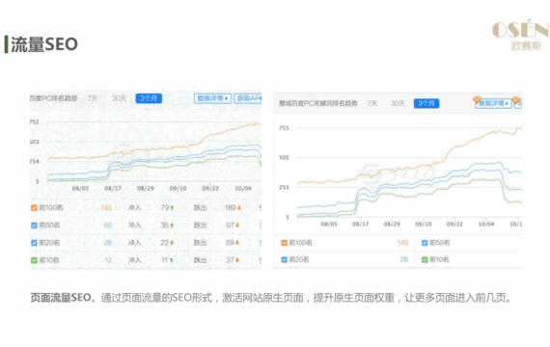Click value 28 in right 前20名 row
This screenshot has height=347, width=550.
(x=404, y=259)
